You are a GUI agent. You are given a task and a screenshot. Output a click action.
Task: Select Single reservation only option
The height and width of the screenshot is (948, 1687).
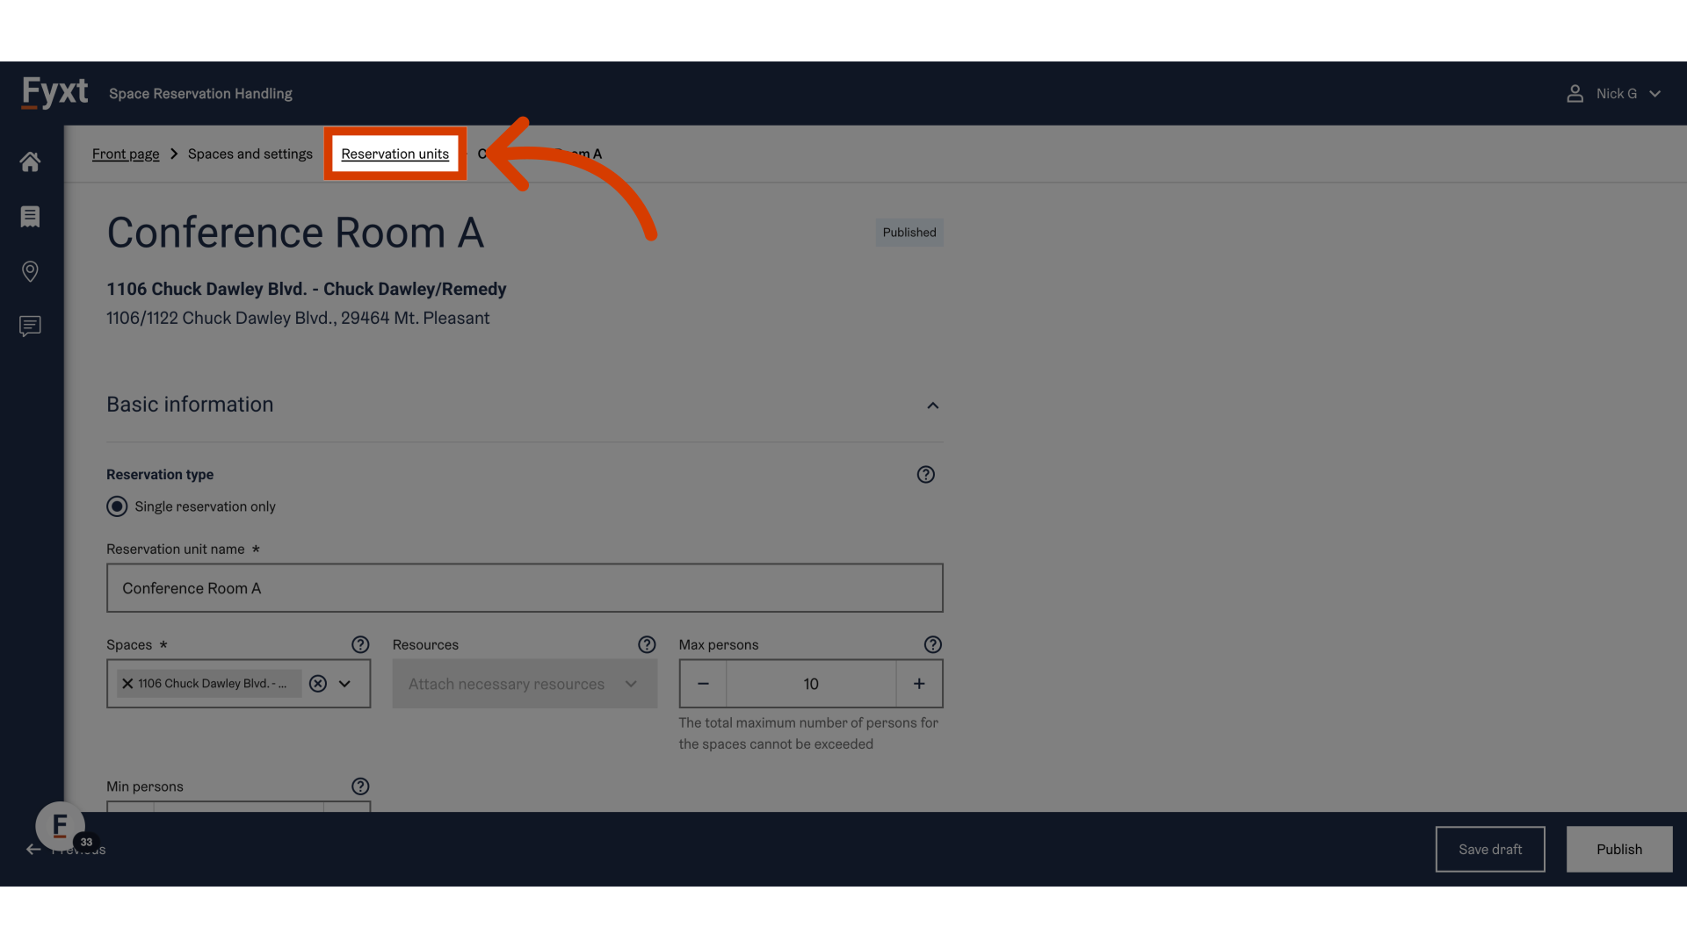click(x=117, y=506)
